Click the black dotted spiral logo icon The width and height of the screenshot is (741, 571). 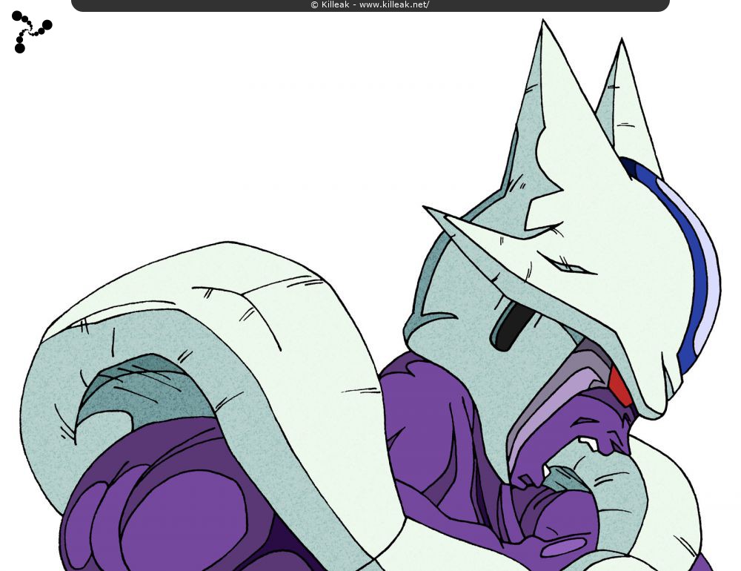[x=32, y=32]
